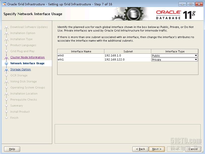Click the Installation Location step
Image resolution: width=205 pixels, height=154 pixels.
tap(24, 94)
